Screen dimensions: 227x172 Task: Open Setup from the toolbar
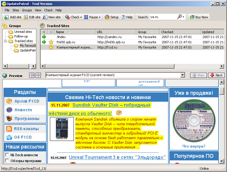[112, 17]
